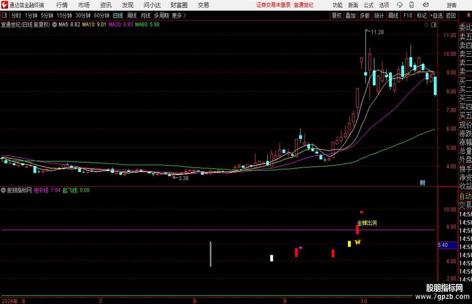This screenshot has height=304, width=472.
Task: Open the 行情 menu
Action: pyautogui.click(x=62, y=5)
